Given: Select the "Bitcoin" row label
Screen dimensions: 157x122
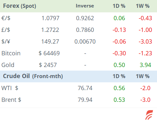Looking at the screenshot, I should click(x=11, y=53).
